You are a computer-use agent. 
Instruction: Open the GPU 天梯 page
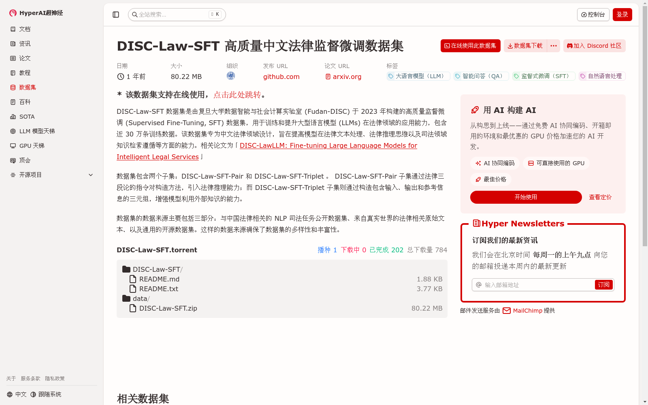(32, 145)
